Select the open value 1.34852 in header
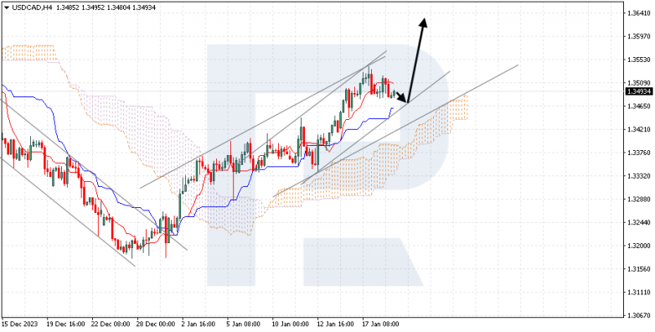This screenshot has height=332, width=655. pos(68,8)
